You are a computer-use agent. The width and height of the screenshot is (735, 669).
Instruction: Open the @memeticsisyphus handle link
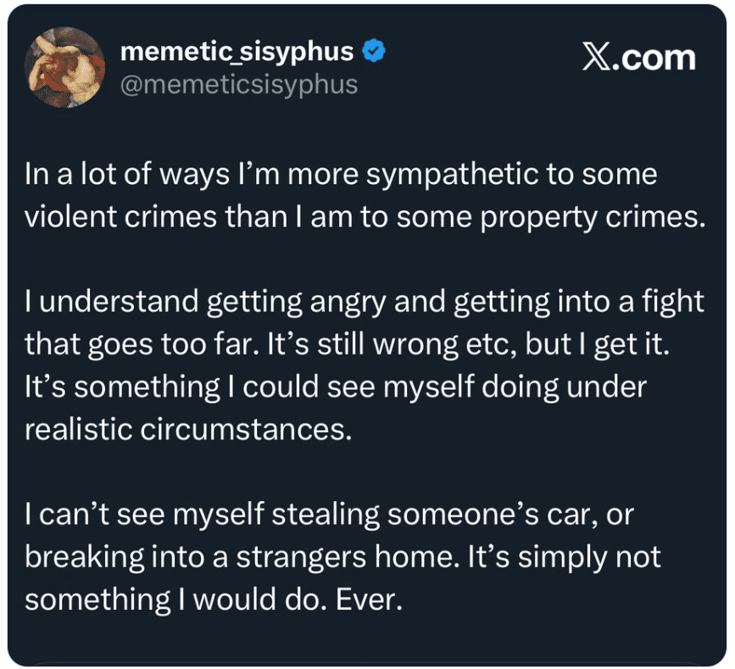240,85
